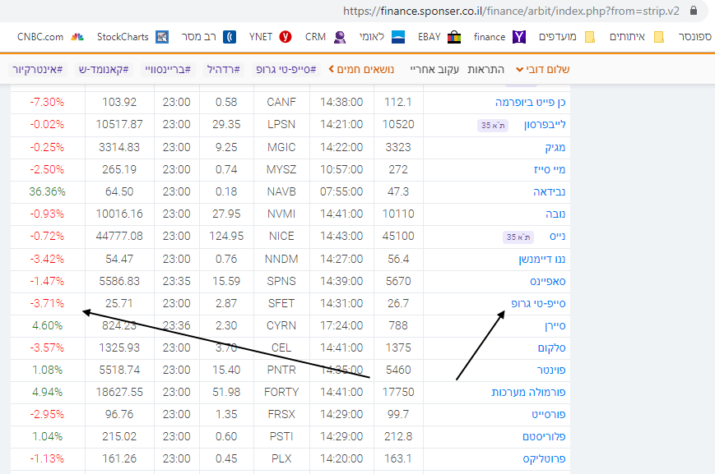
Task: Click the lock icon in the address bar
Action: click(x=694, y=11)
